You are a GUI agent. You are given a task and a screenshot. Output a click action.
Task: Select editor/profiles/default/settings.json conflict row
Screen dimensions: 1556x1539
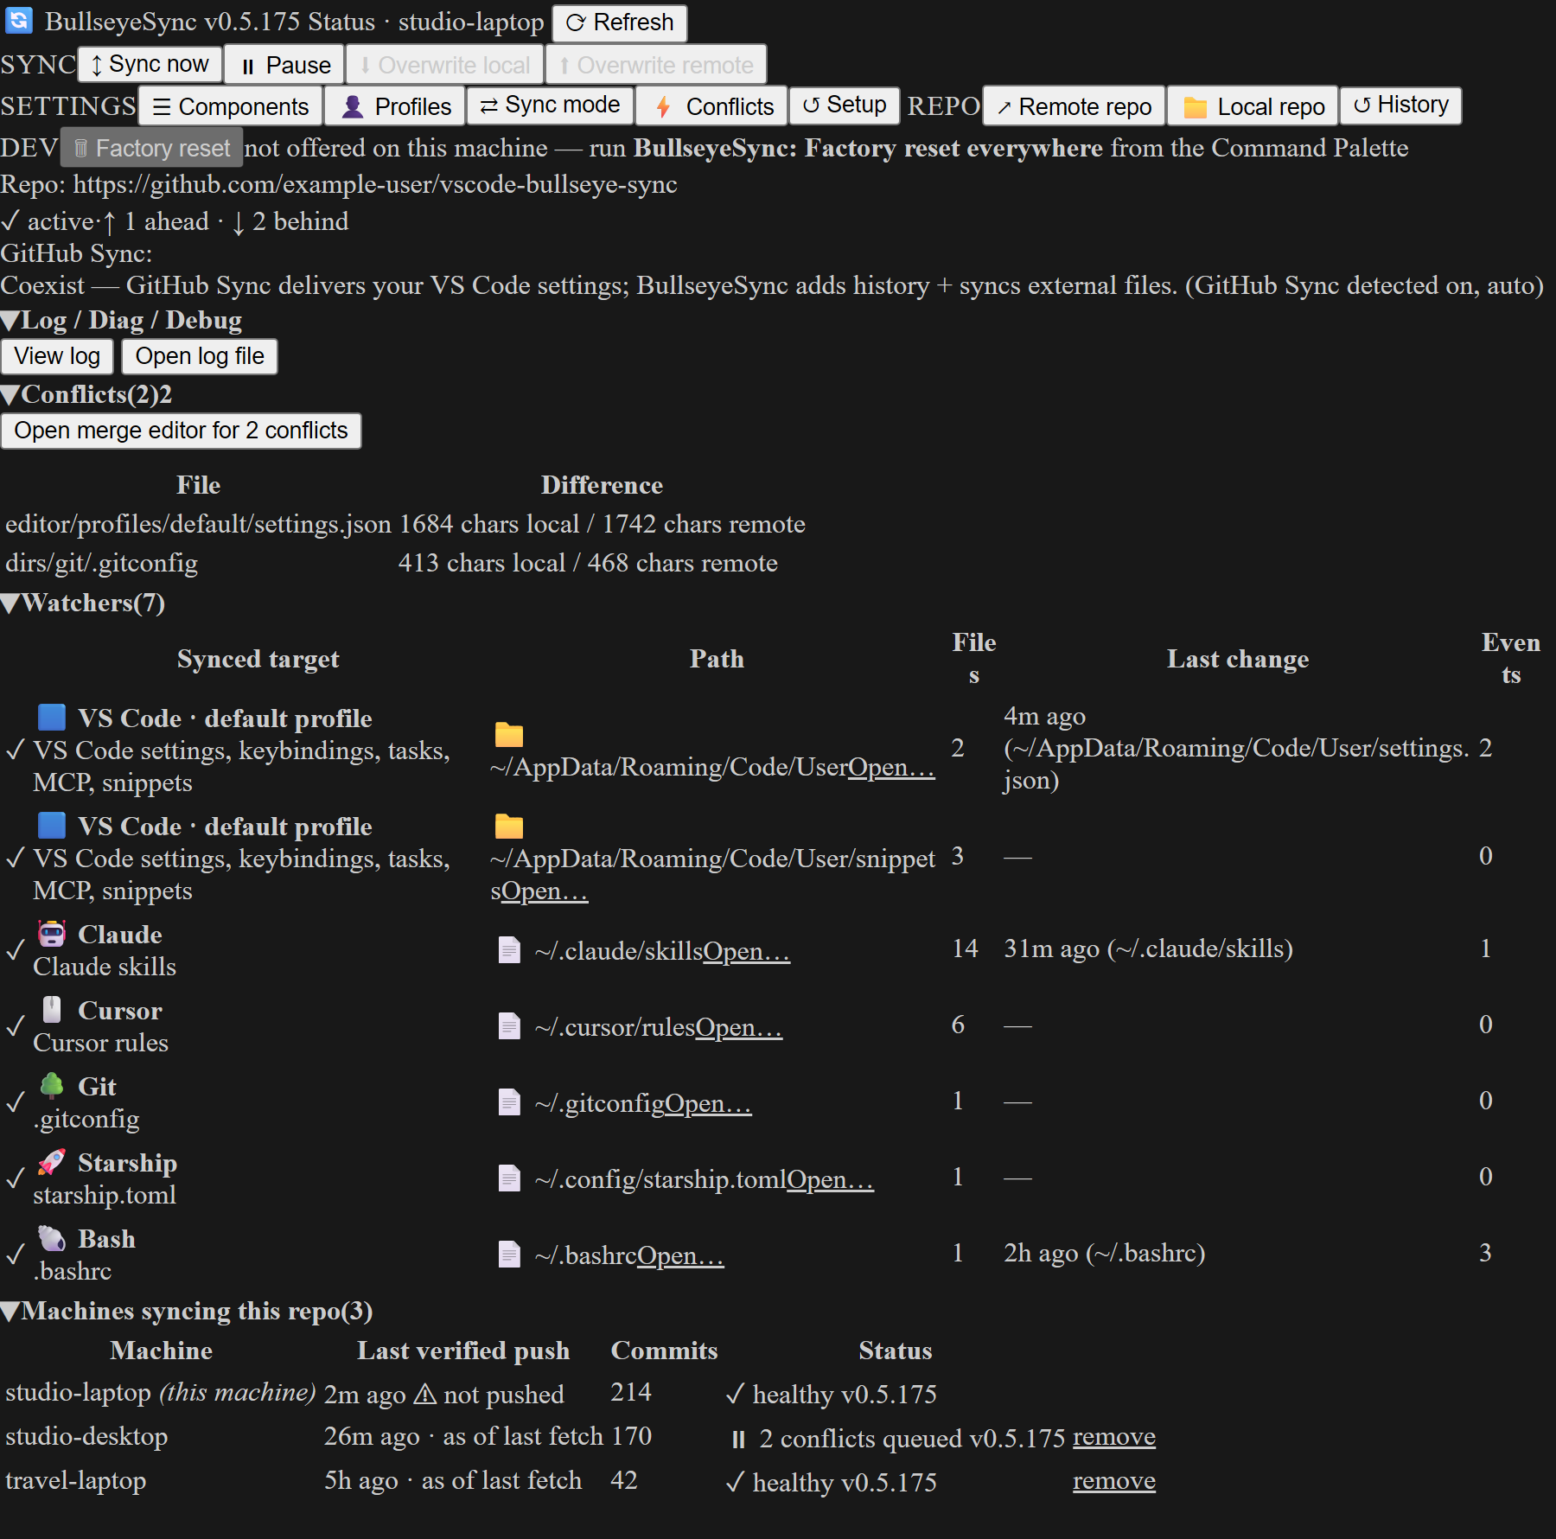405,525
